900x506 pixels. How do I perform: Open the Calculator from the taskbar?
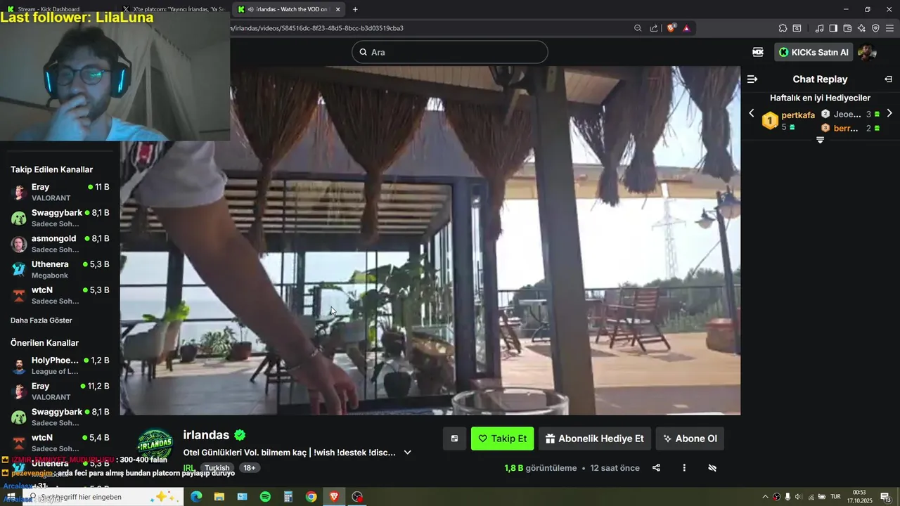pos(288,497)
